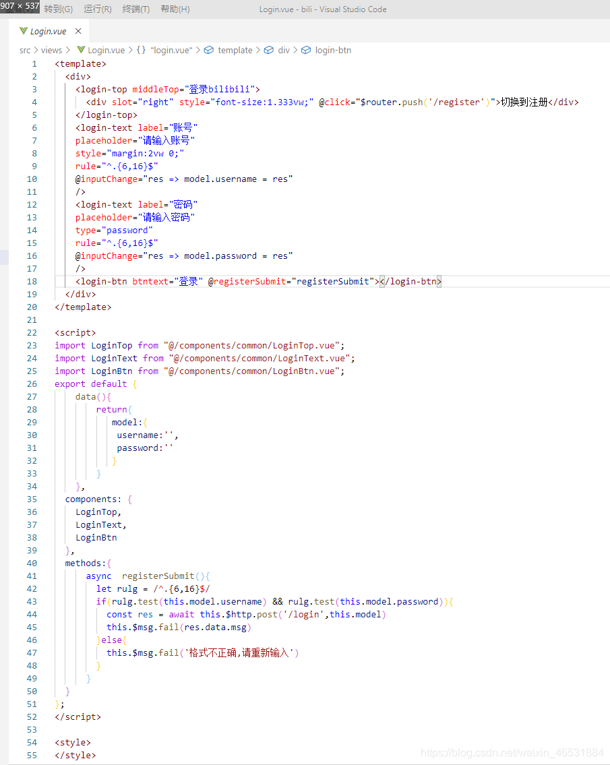Click line number 1 in the gutter
Viewport: 610px width, 765px height.
[x=34, y=64]
